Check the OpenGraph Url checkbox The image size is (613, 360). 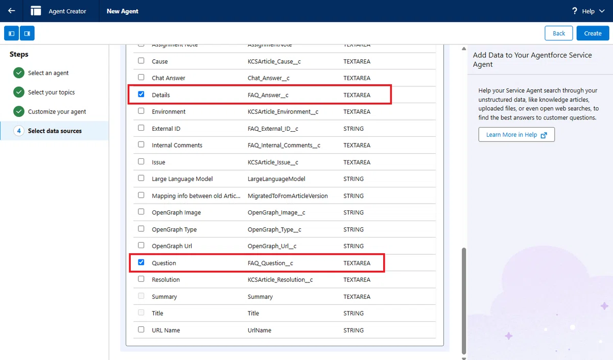pyautogui.click(x=142, y=246)
